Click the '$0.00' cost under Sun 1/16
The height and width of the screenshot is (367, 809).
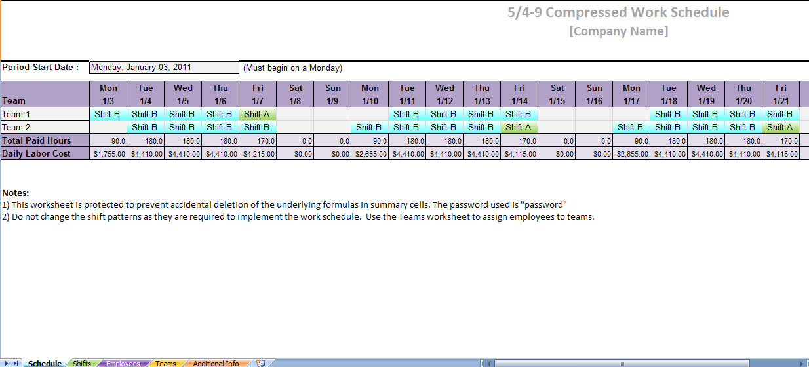(x=594, y=153)
